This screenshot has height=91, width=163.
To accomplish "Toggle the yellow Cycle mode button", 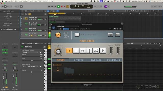I will (x=67, y=7).
